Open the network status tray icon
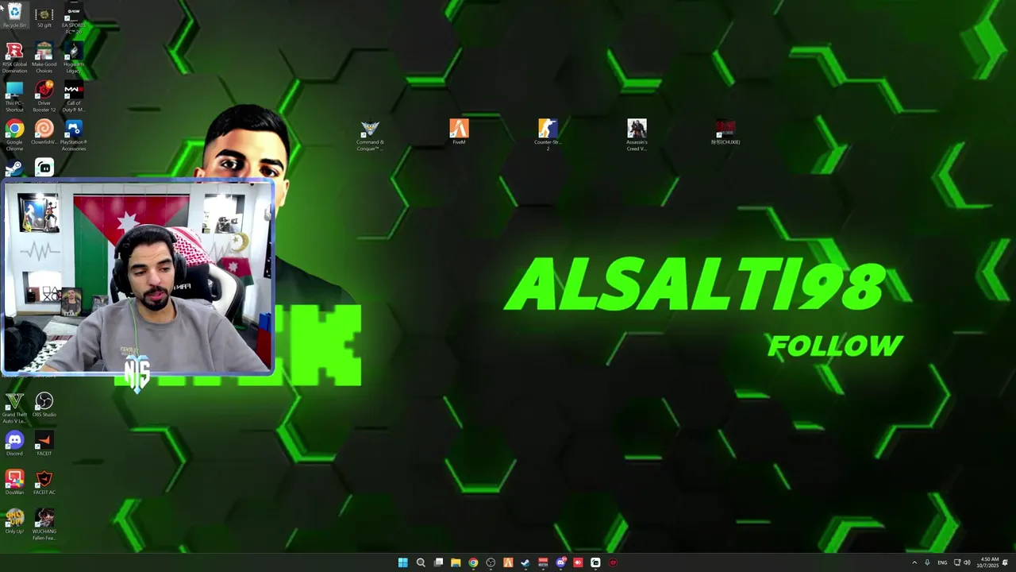The image size is (1016, 572). tap(957, 562)
